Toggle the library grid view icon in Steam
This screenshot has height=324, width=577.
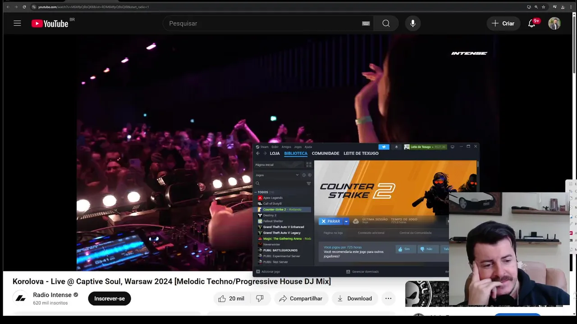309,165
